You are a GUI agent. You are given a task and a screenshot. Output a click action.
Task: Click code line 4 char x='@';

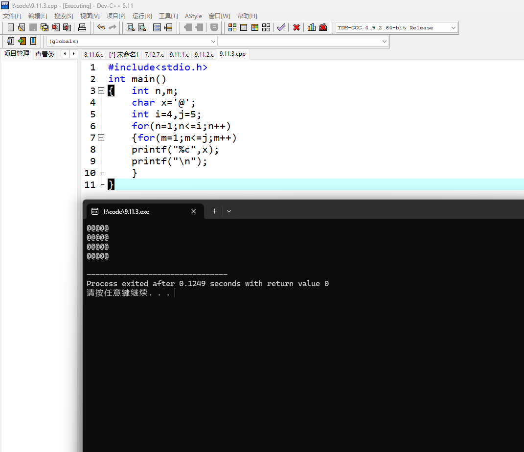click(x=163, y=103)
